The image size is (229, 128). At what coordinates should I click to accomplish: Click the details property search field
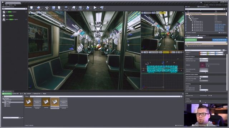coord(204,50)
